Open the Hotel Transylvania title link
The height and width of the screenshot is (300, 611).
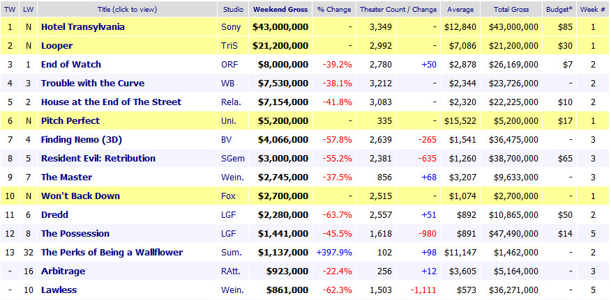coord(83,27)
